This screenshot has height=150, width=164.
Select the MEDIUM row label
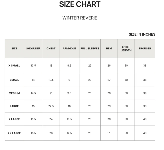pyautogui.click(x=14, y=93)
